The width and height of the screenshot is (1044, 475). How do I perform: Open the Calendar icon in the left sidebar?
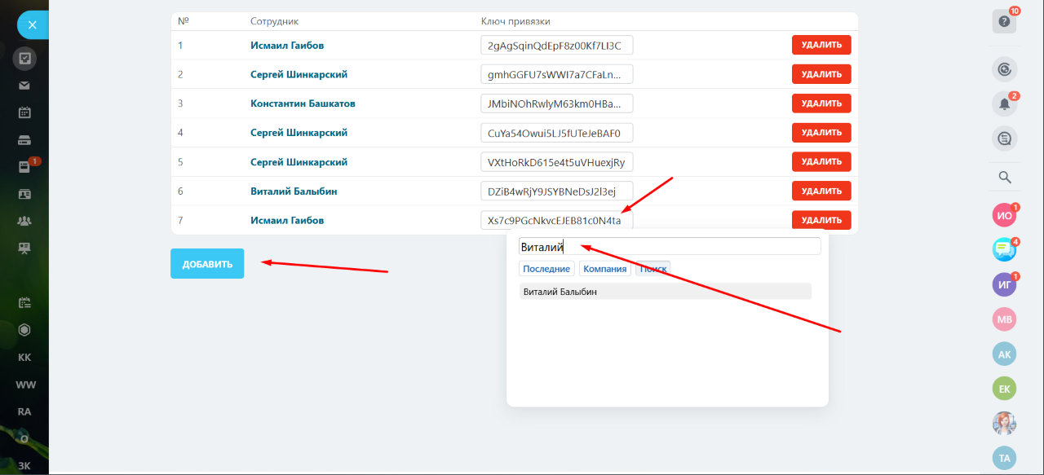coord(24,112)
